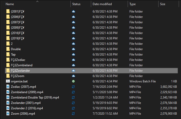This screenshot has width=181, height=119.
Task: Sort the list by Name column header
Action: tap(10, 4)
